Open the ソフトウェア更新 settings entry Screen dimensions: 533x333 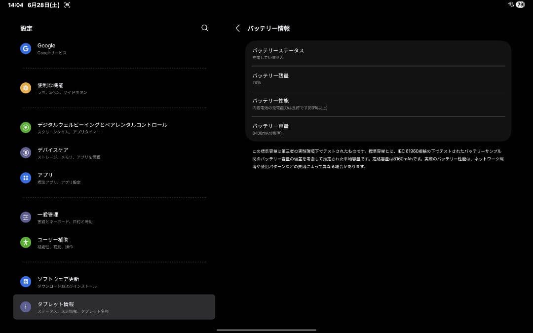click(x=114, y=282)
